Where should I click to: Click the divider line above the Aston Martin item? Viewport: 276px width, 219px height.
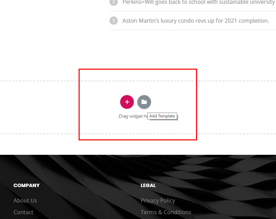pos(193,11)
